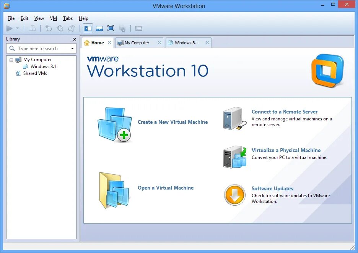Screen dimensions: 358x253
Task: Enter full screen mode via toolbar icon
Action: tap(111, 28)
